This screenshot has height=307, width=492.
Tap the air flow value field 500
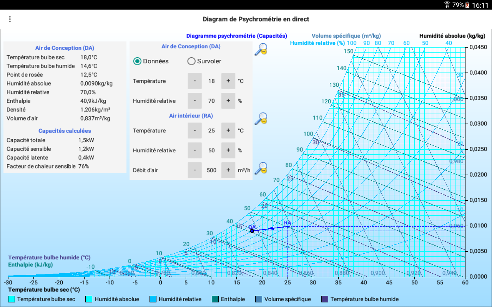[211, 170]
